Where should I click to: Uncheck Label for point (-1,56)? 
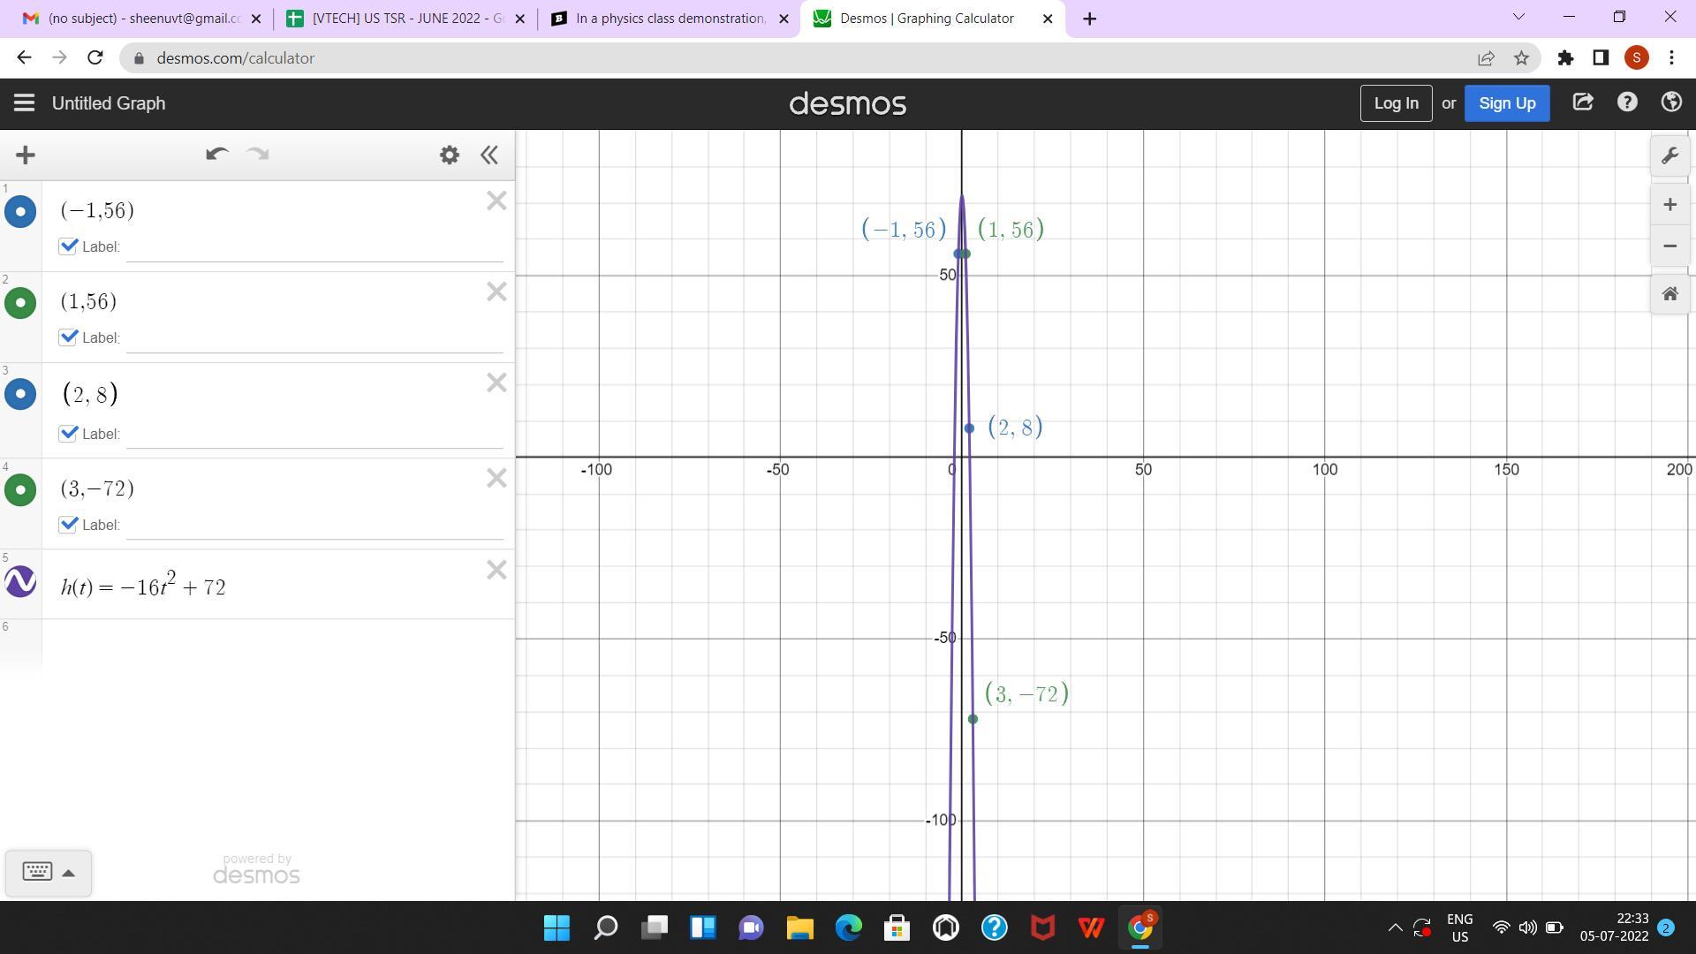pos(69,246)
